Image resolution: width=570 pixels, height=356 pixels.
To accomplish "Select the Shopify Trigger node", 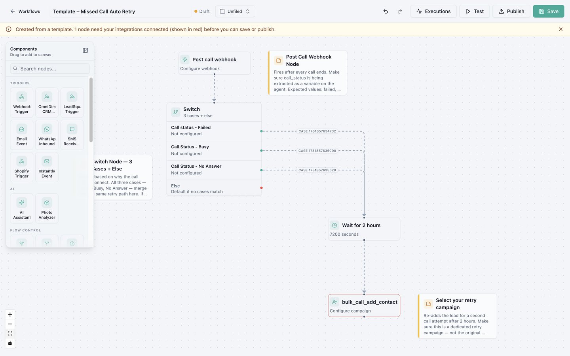I will [x=22, y=167].
